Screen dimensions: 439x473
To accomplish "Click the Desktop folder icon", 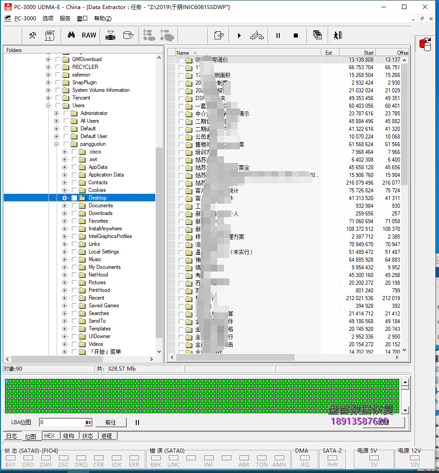I will [x=82, y=198].
